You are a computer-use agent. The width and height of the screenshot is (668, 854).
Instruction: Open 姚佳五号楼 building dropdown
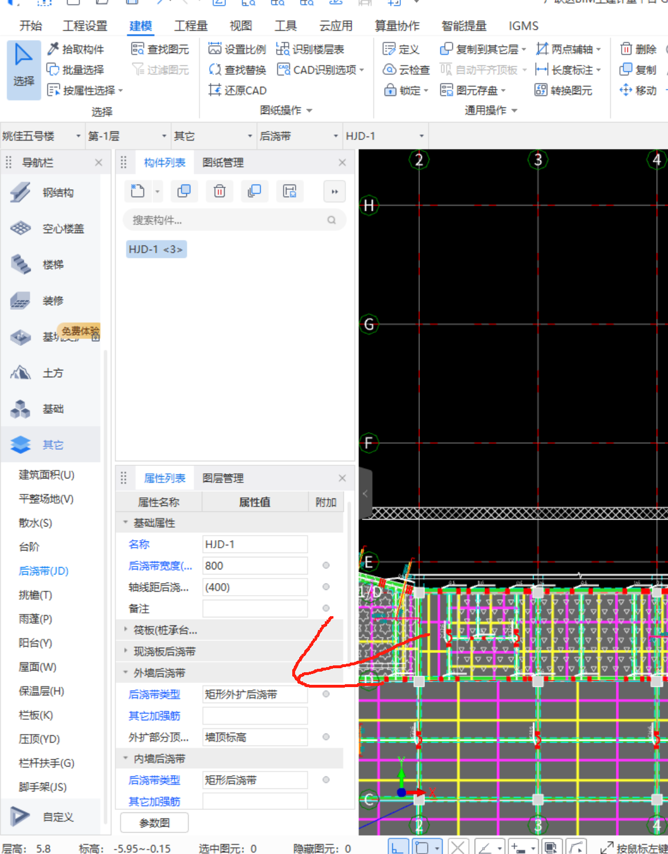(42, 136)
